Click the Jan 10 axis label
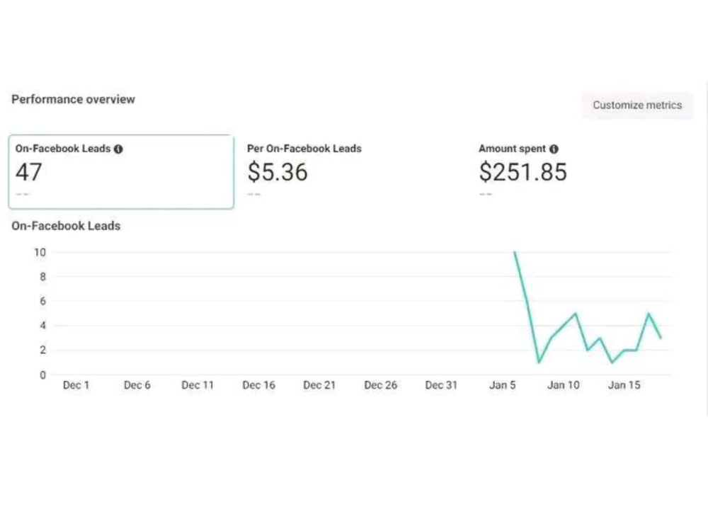This screenshot has height=531, width=708. coord(563,385)
